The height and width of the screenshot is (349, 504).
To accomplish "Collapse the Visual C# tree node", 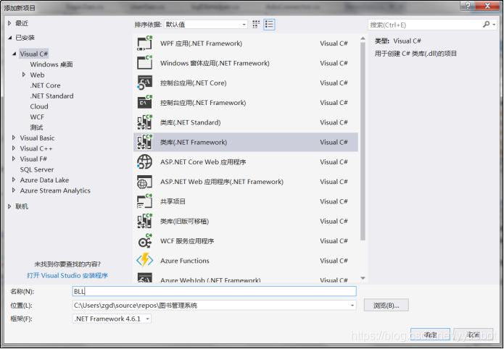I will click(x=15, y=54).
